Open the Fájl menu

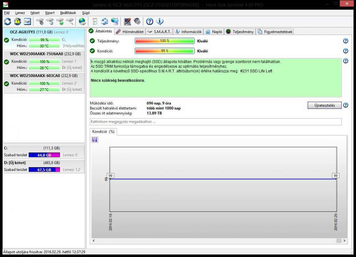pos(7,13)
